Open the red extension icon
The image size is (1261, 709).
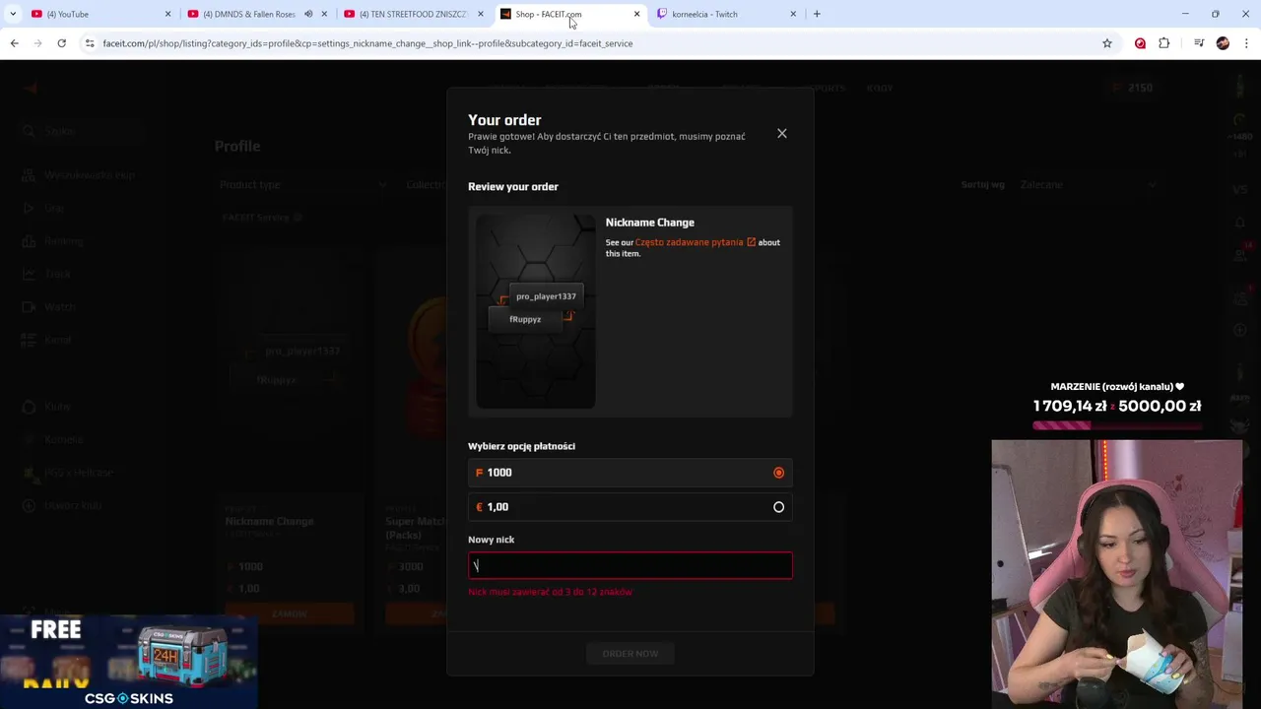coord(1140,43)
